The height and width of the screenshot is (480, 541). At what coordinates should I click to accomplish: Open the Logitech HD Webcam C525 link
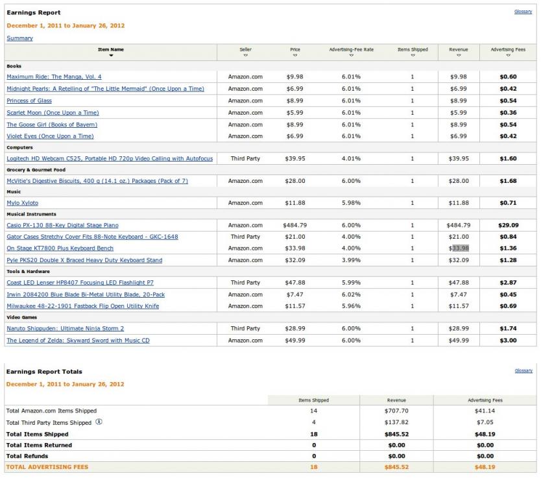point(110,159)
